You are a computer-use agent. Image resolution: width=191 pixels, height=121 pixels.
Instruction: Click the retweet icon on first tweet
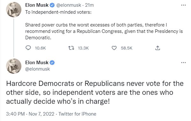pos(71,48)
